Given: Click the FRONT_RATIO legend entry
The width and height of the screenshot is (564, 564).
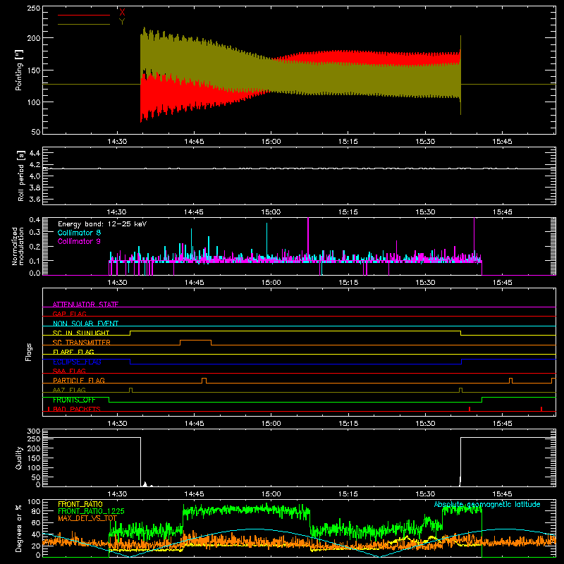Looking at the screenshot, I should [x=80, y=504].
